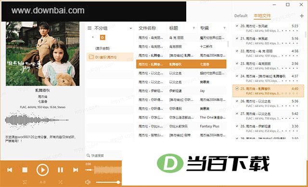Switch to the 本地文件 tab
The width and height of the screenshot is (308, 187).
(x=262, y=16)
